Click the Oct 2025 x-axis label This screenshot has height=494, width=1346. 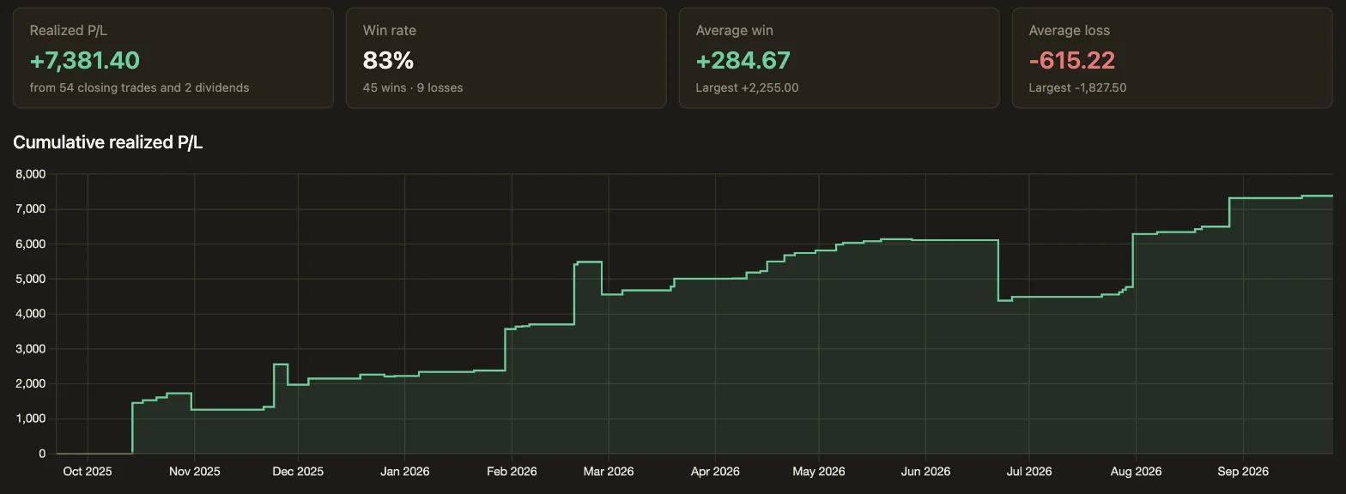(x=88, y=471)
